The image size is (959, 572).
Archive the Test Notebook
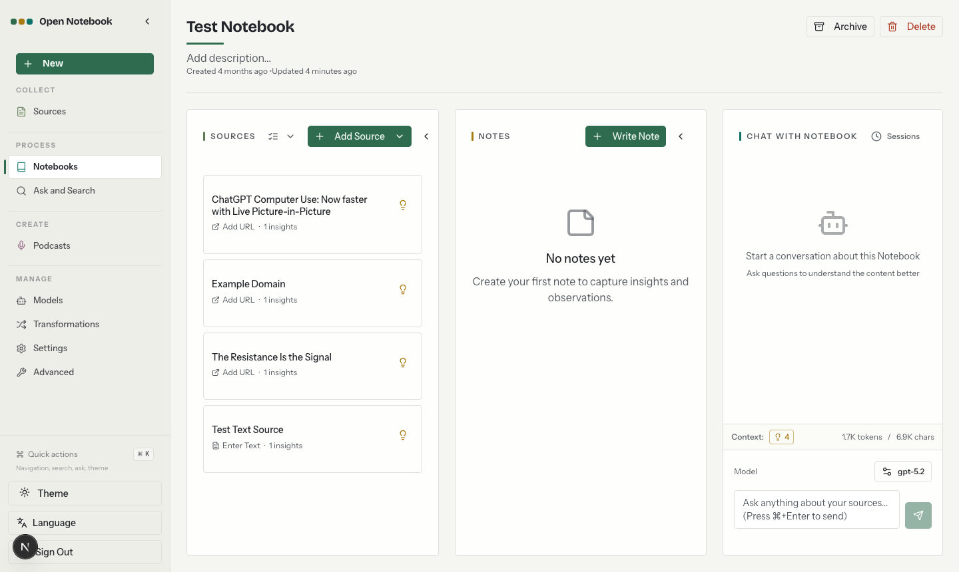pos(840,27)
